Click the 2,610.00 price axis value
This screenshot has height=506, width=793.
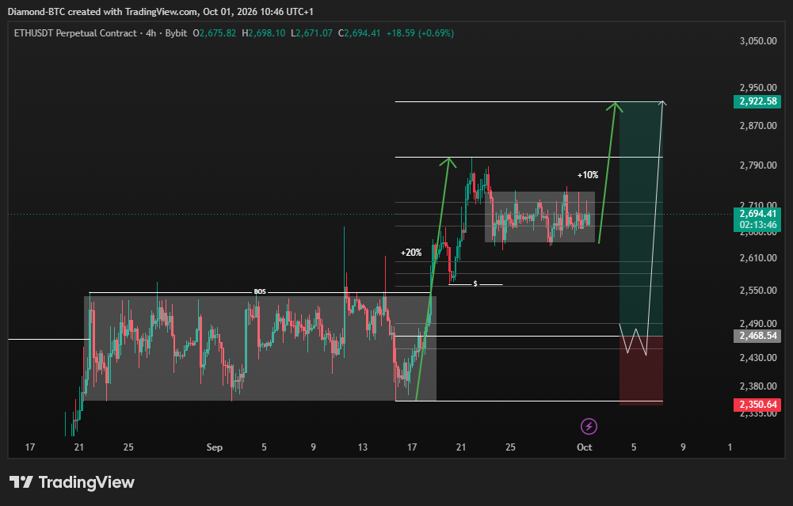click(758, 258)
